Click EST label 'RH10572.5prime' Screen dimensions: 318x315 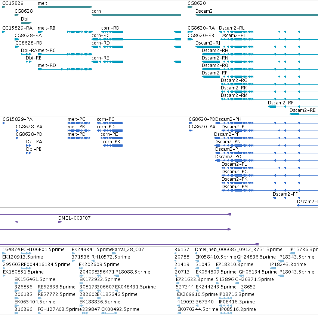111,257
